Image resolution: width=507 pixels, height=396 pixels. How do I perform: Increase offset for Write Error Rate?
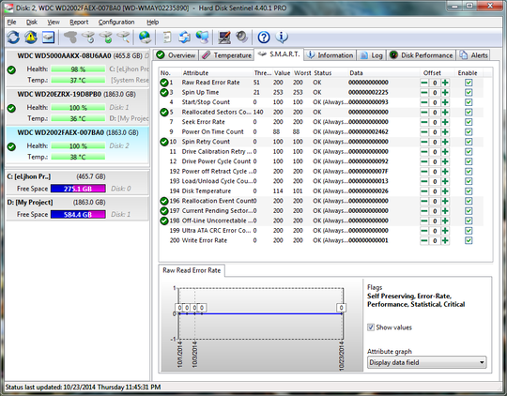pos(445,240)
